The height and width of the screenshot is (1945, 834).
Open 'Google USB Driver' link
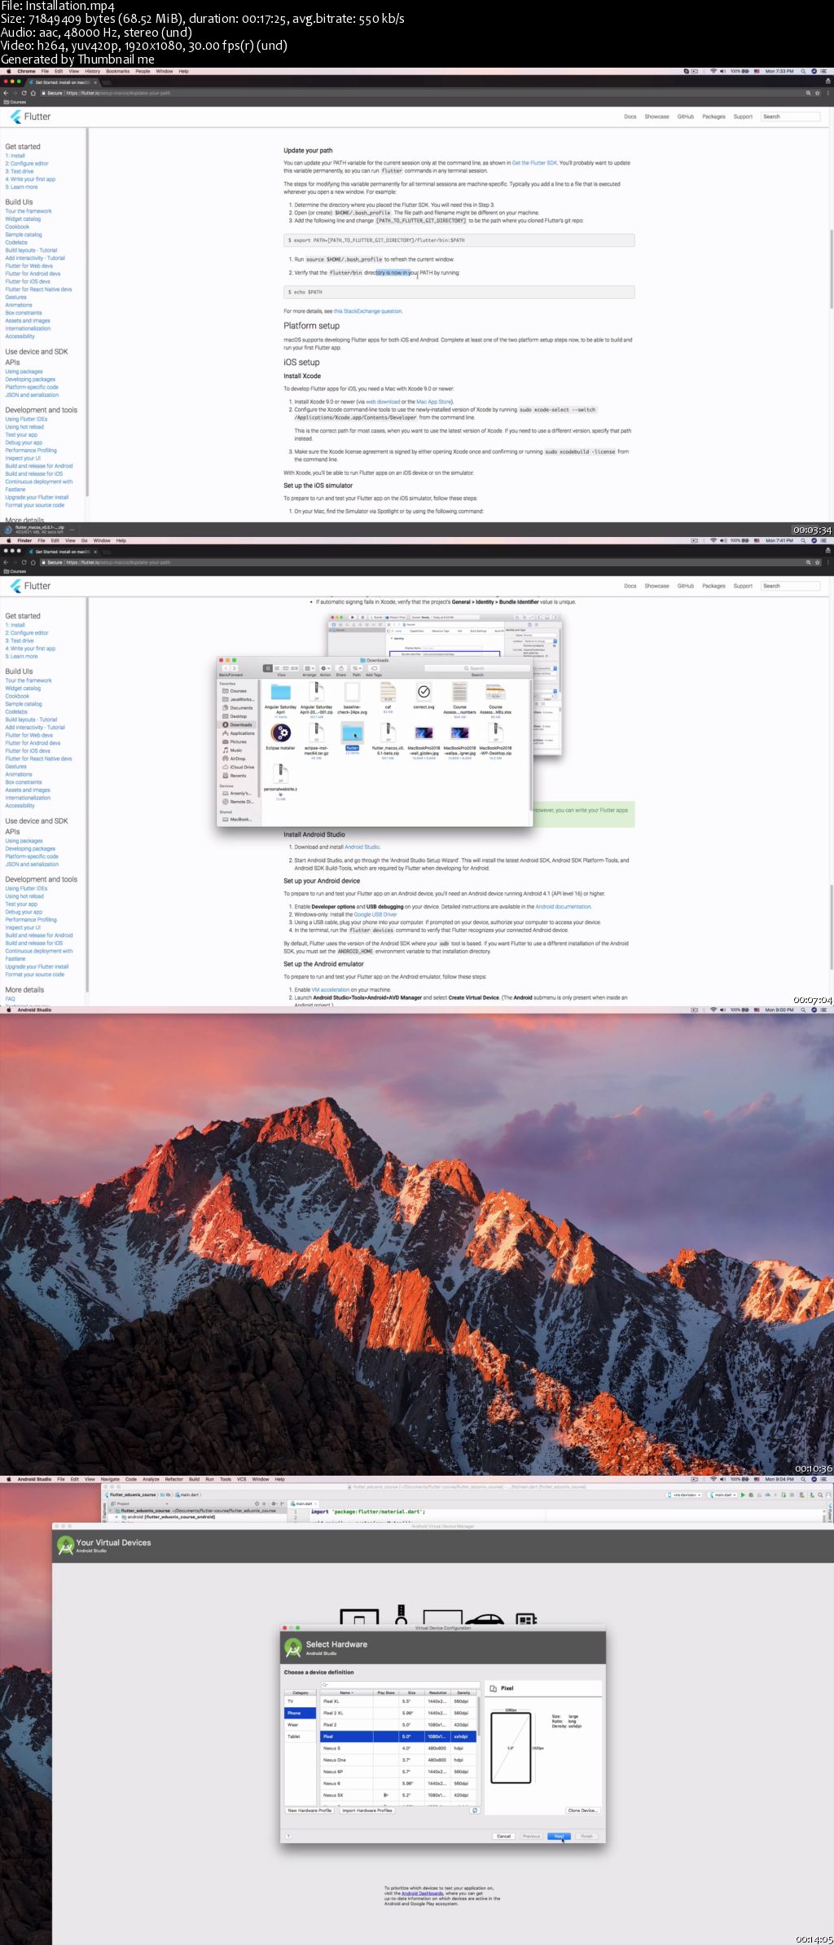(x=375, y=914)
